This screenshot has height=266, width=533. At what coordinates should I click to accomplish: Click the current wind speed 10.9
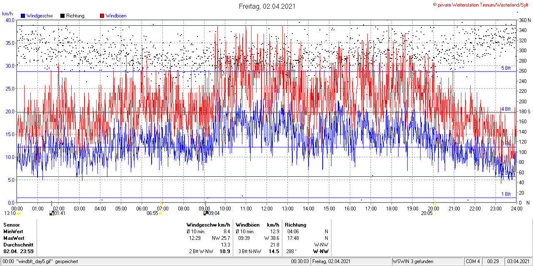click(225, 251)
